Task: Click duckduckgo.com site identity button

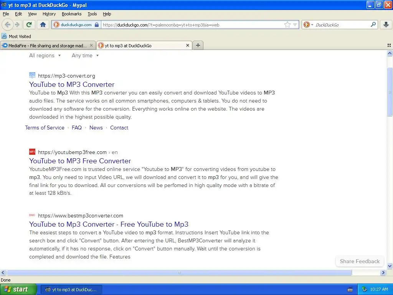Action: [x=76, y=25]
